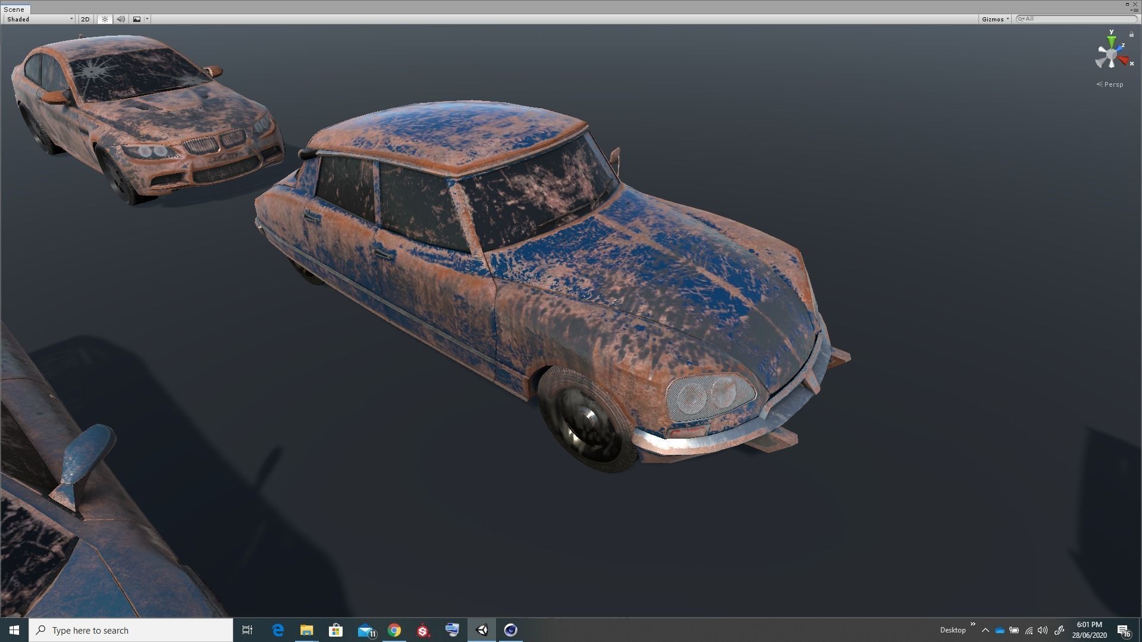The height and width of the screenshot is (642, 1142).
Task: Toggle skybox and effects image icon
Action: [x=137, y=19]
